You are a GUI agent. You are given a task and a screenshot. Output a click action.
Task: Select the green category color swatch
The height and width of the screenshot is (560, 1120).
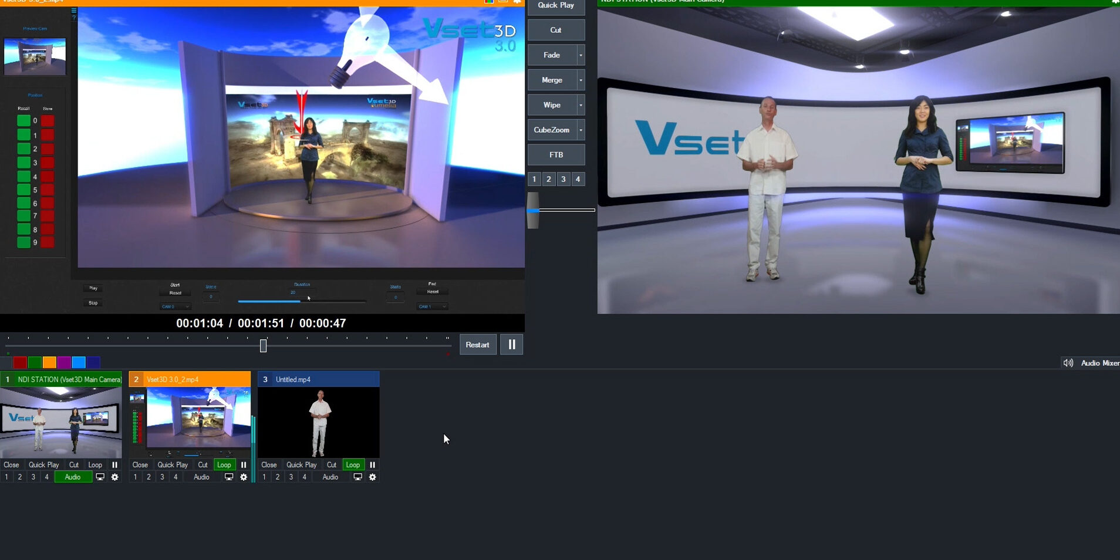coord(35,362)
